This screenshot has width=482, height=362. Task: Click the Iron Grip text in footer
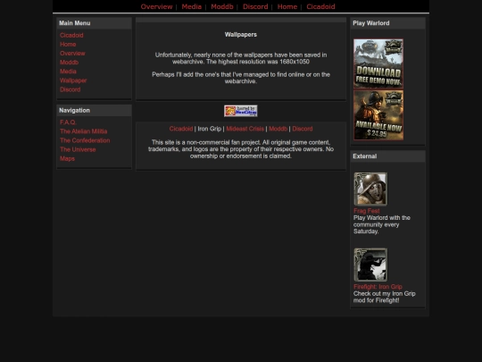pos(210,129)
